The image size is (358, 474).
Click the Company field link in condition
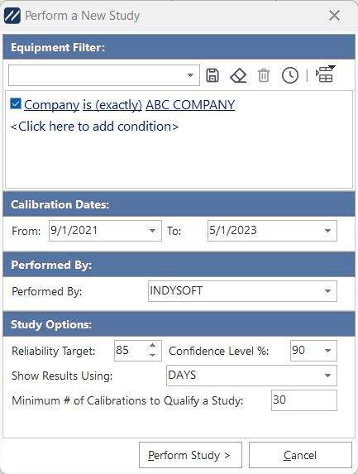(x=51, y=105)
